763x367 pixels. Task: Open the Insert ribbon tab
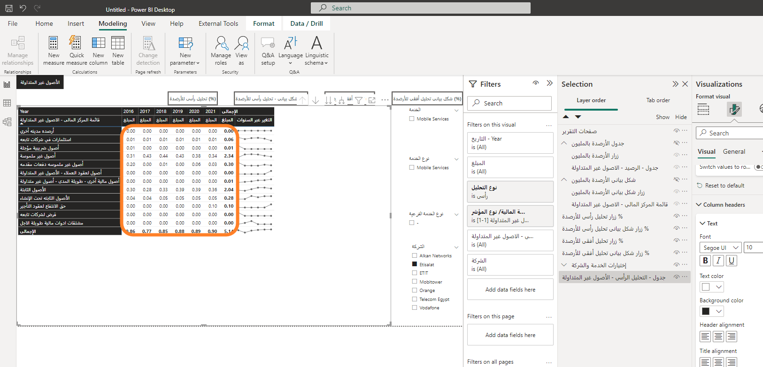coord(76,23)
